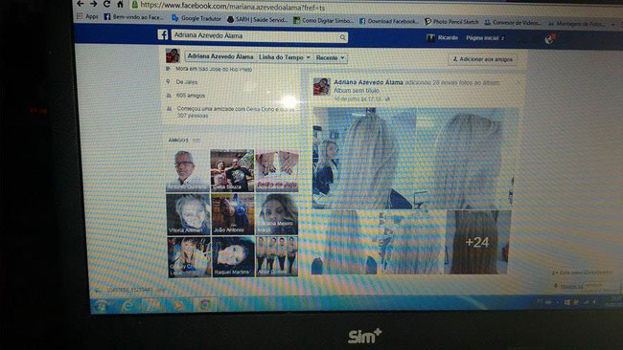623x350 pixels.
Task: Open the Photo Pencil Sketch bookmark
Action: pyautogui.click(x=451, y=22)
